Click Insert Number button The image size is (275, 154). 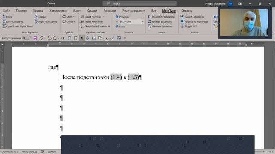pos(91,17)
